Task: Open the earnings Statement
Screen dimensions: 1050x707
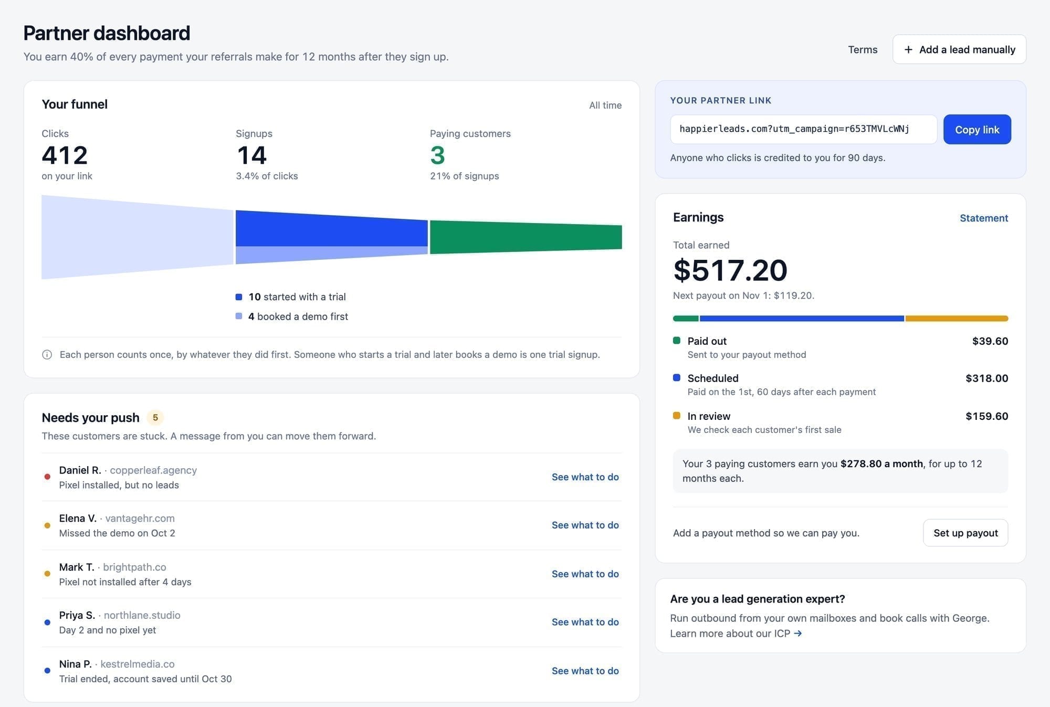Action: pyautogui.click(x=984, y=218)
